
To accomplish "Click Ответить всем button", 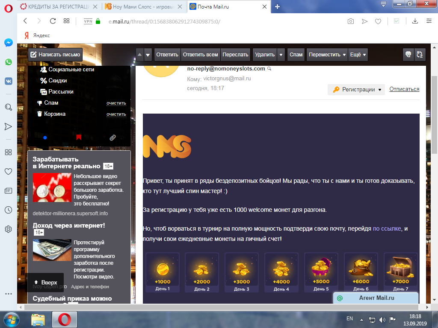I will click(x=200, y=55).
